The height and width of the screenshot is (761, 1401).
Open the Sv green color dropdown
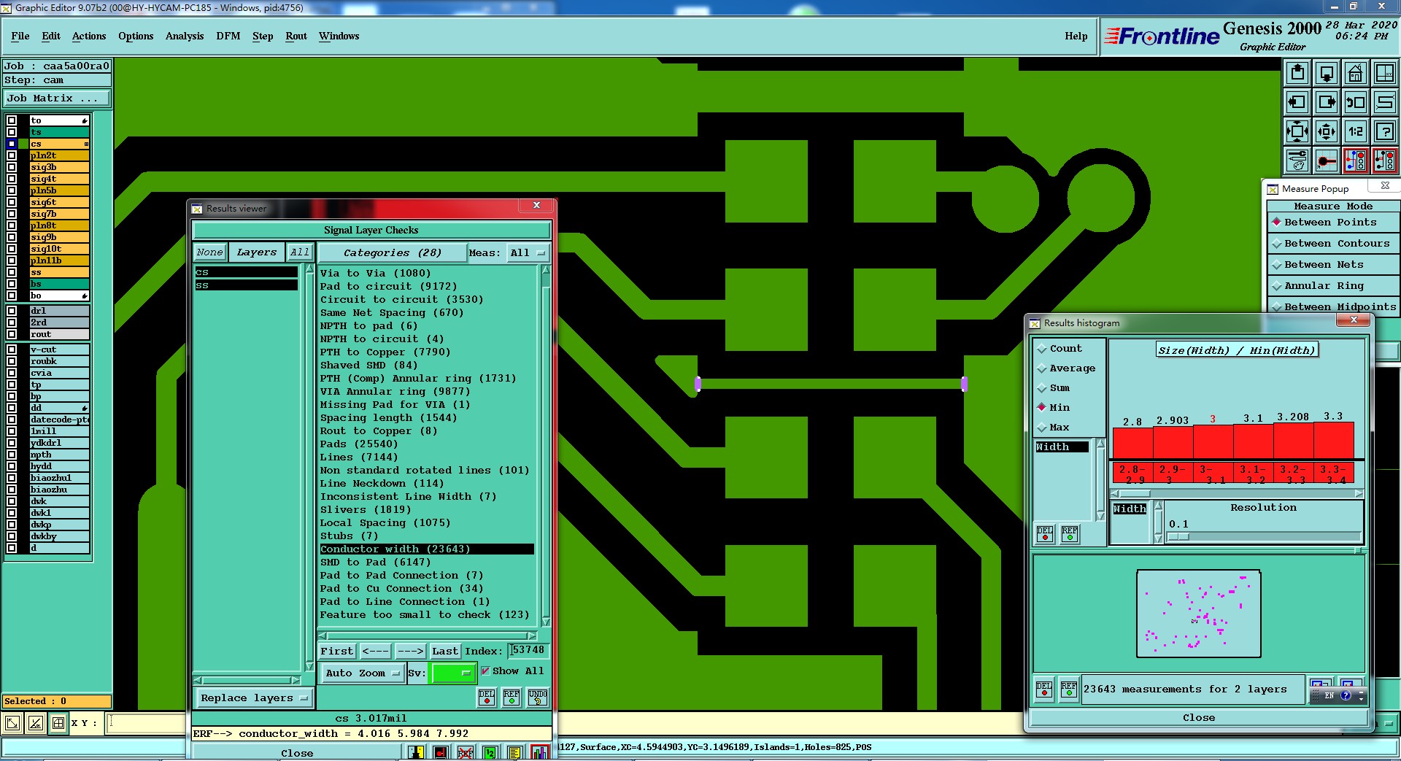point(453,673)
